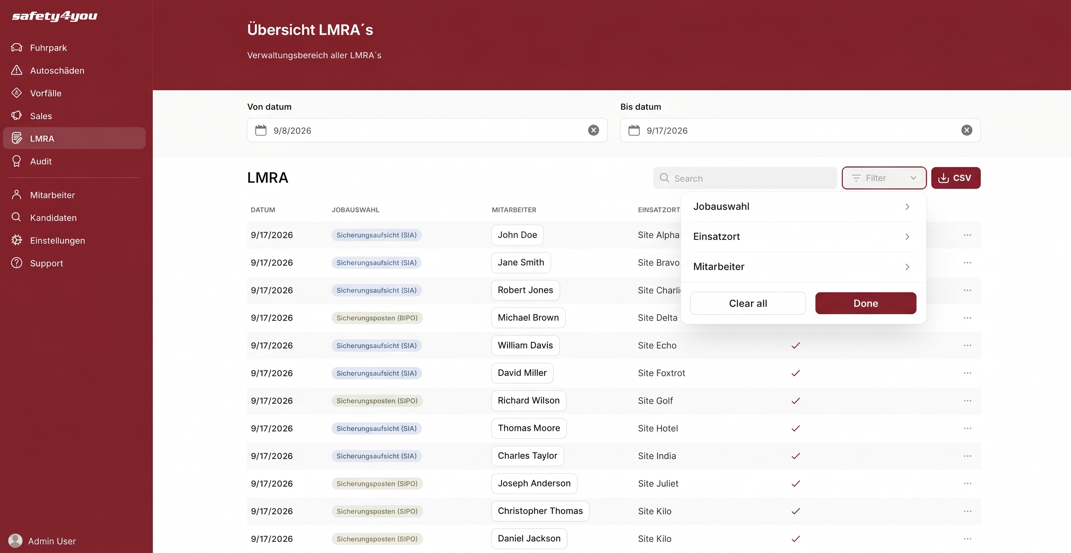Open three-dot menu for Richard Wilson
Viewport: 1071px width, 553px height.
tap(968, 400)
